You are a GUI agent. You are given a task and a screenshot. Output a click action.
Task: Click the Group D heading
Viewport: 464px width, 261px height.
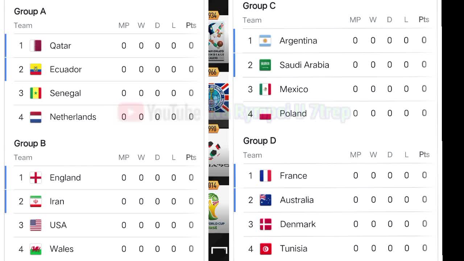pyautogui.click(x=260, y=141)
